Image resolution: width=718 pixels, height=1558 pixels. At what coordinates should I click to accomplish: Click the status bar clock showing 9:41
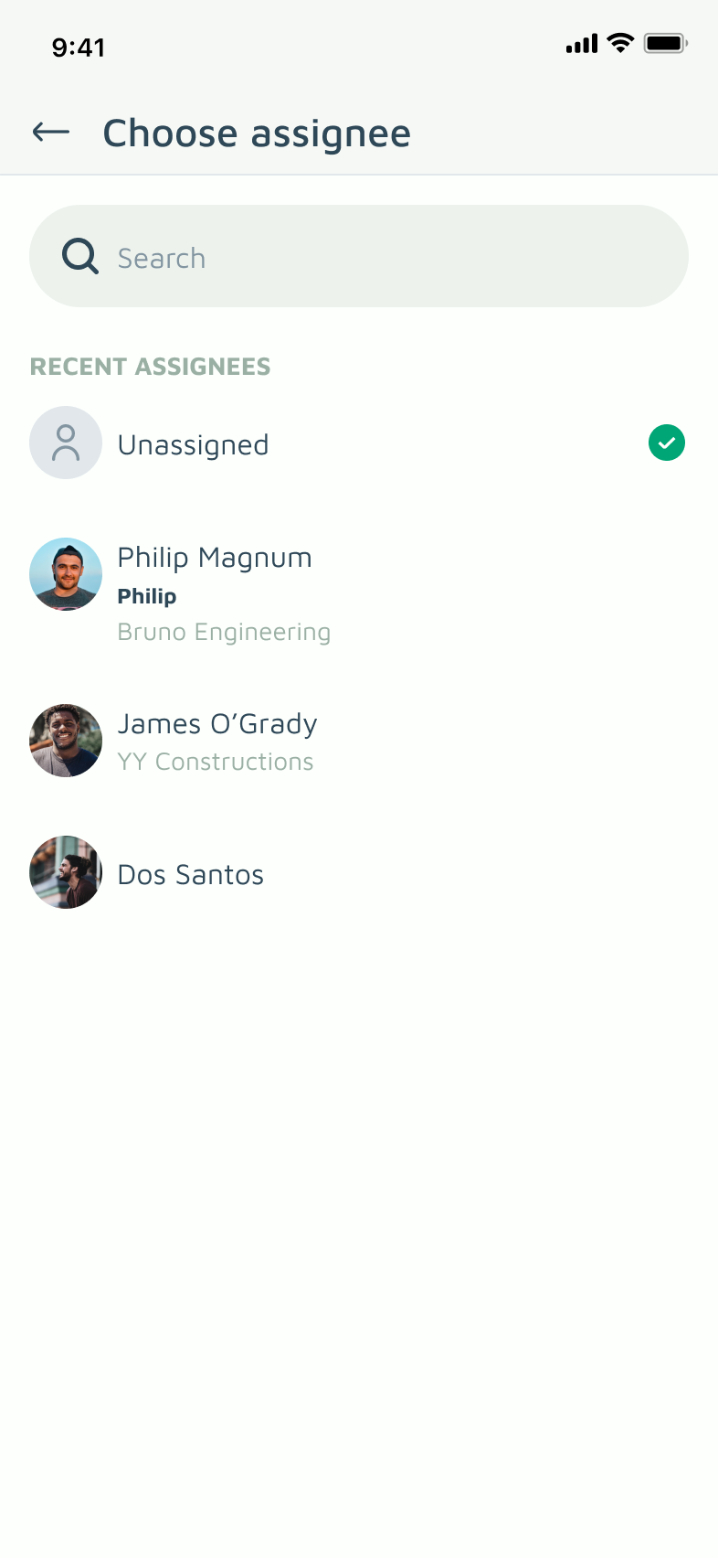click(79, 47)
